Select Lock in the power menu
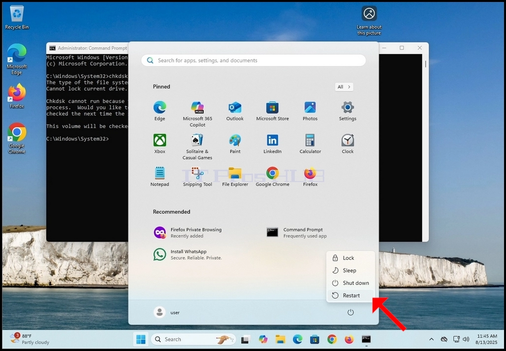The width and height of the screenshot is (506, 351). (350, 258)
